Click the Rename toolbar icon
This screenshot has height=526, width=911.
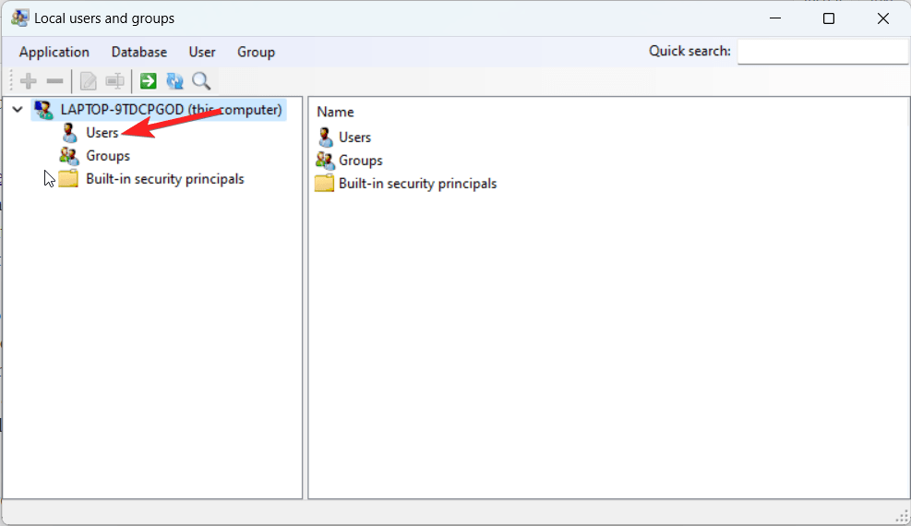click(x=114, y=81)
